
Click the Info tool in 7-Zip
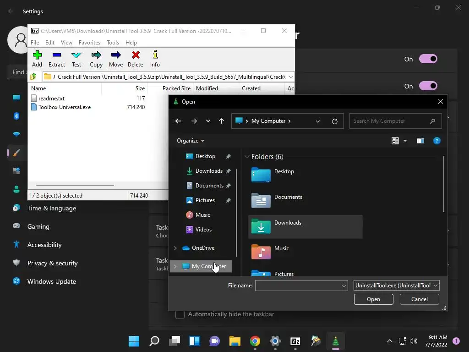tap(155, 59)
